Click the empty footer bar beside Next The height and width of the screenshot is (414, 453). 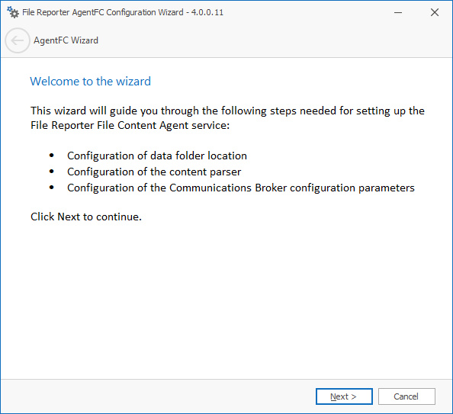pyautogui.click(x=158, y=396)
